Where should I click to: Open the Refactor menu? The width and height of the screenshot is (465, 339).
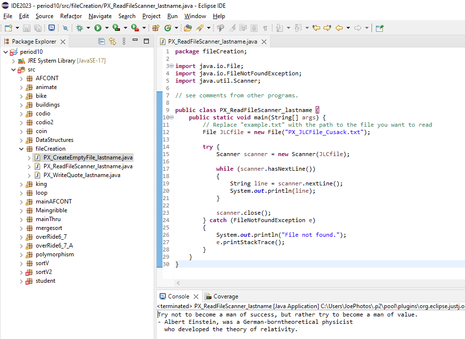click(71, 16)
